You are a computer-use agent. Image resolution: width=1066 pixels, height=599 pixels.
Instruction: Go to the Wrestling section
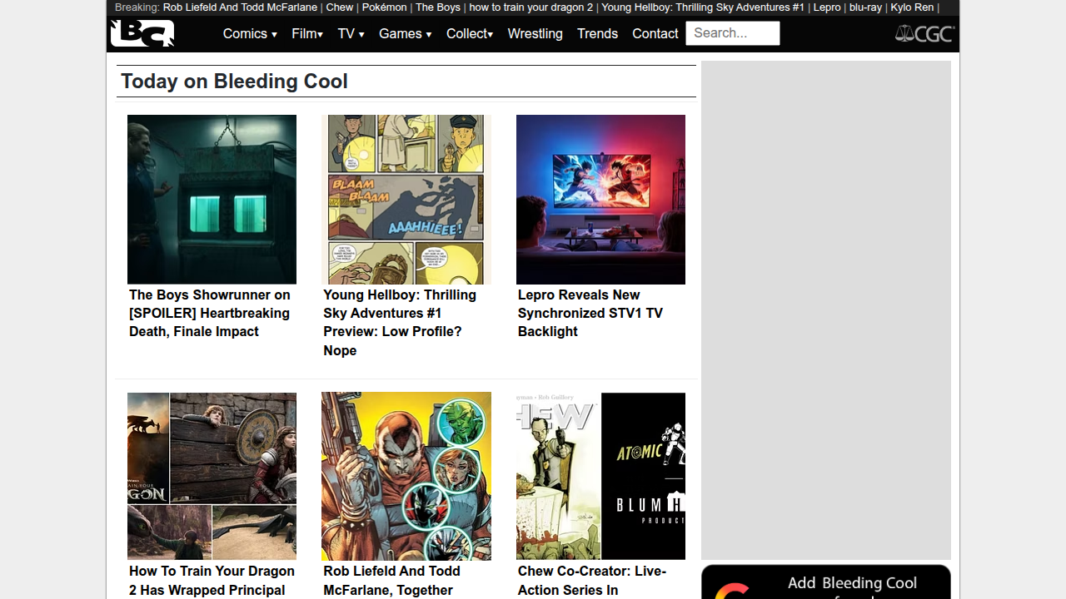[x=535, y=34]
